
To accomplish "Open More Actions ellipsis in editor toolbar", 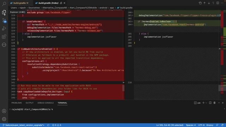I will coord(222,3).
